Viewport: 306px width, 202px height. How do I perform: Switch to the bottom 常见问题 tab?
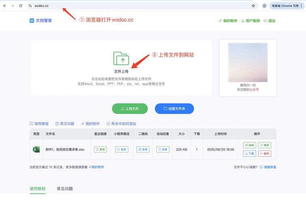coord(65,189)
